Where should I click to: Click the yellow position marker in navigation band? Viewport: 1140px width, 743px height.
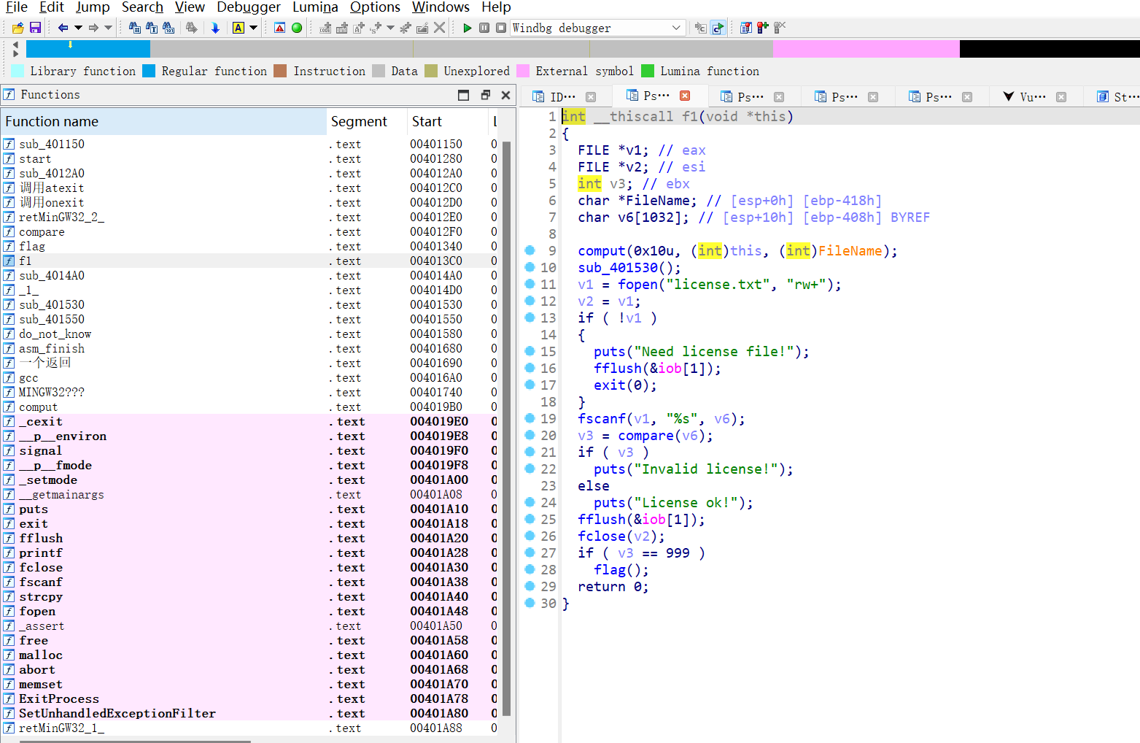(x=70, y=45)
